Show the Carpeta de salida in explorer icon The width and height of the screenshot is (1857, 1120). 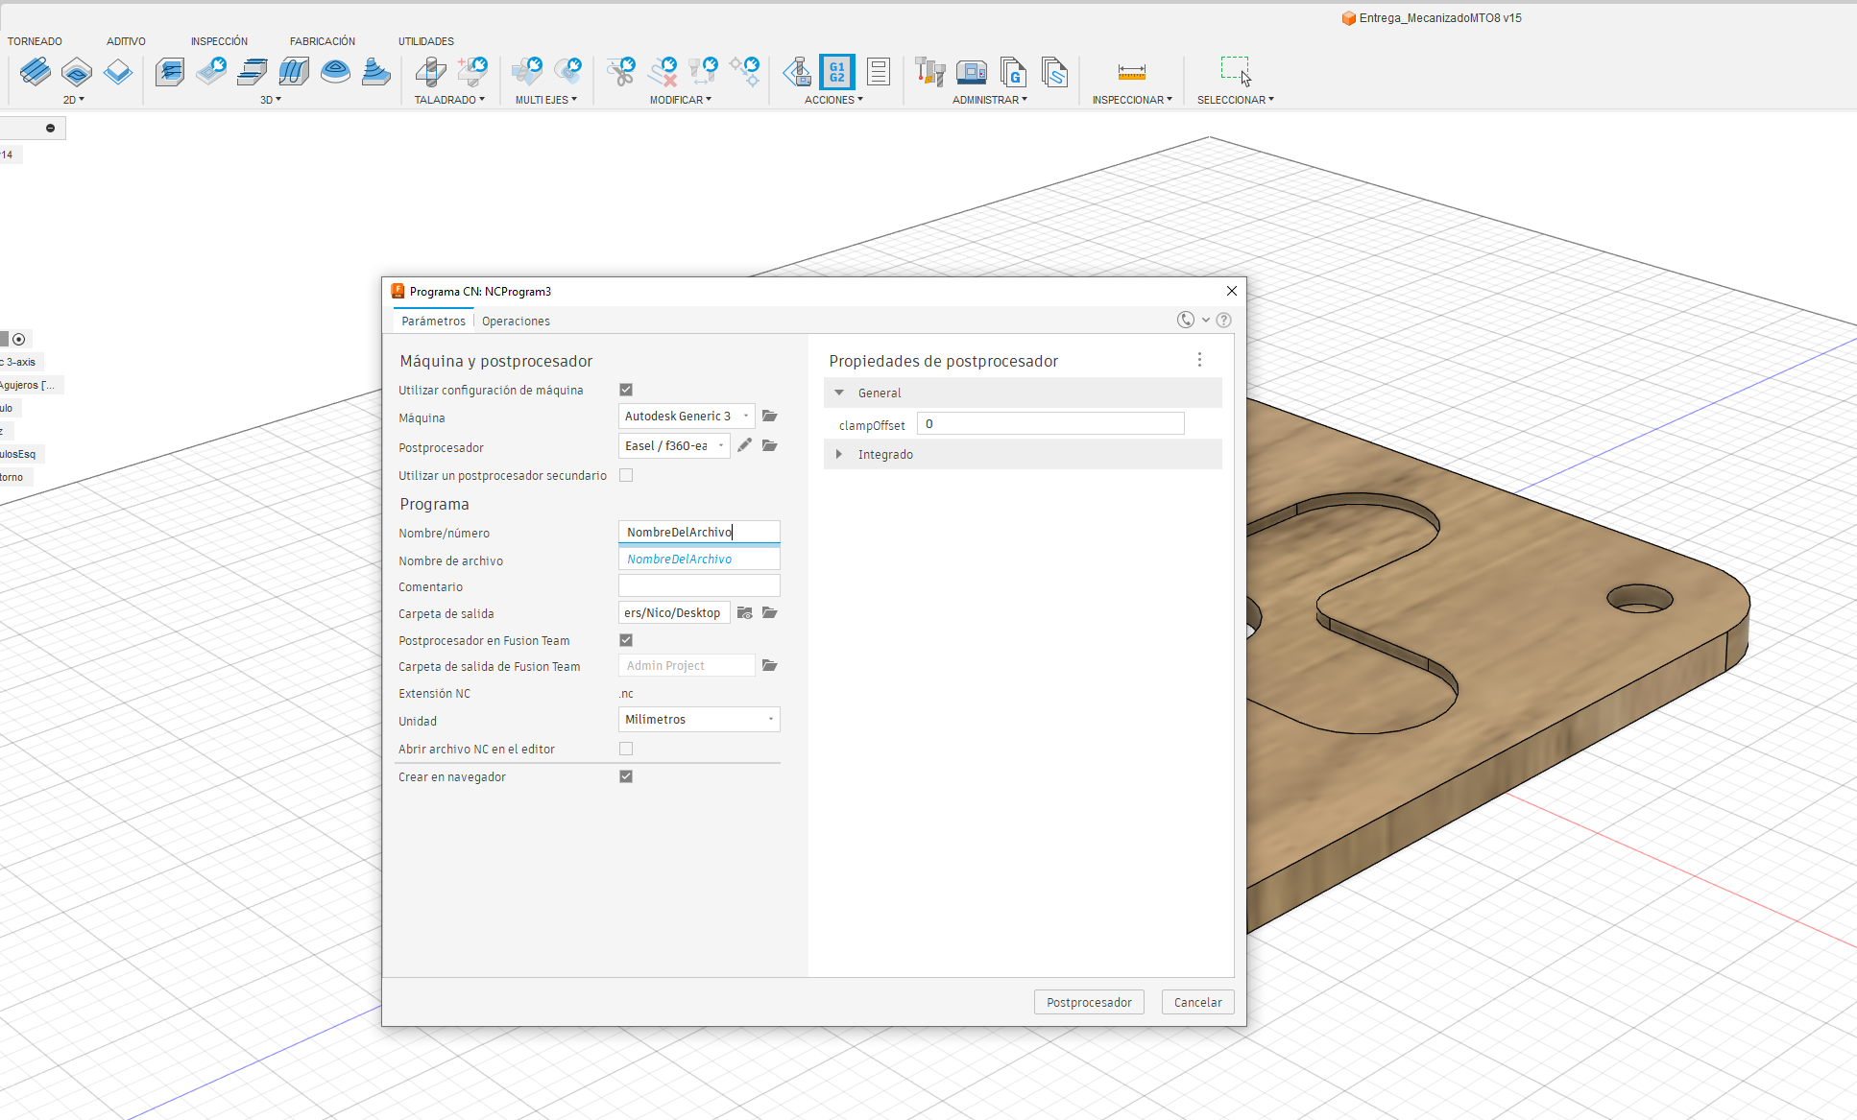point(744,612)
